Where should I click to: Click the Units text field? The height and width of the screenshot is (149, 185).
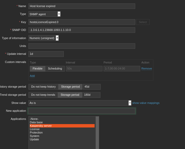click(x=82, y=46)
